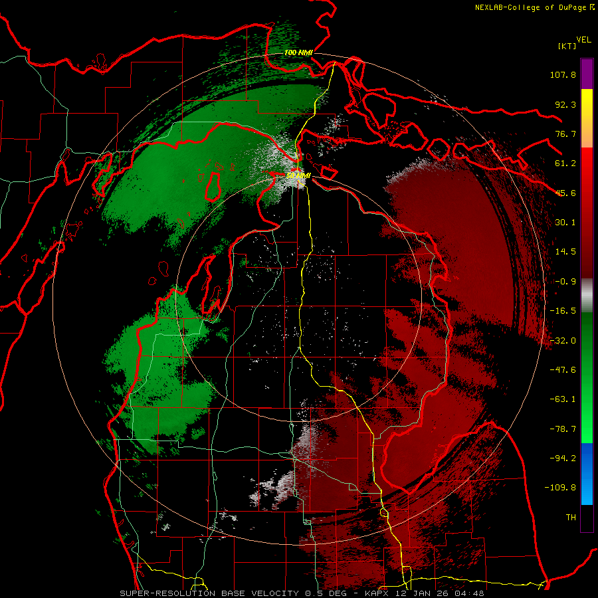
Task: Click the [KT] units label
Action: pos(567,46)
